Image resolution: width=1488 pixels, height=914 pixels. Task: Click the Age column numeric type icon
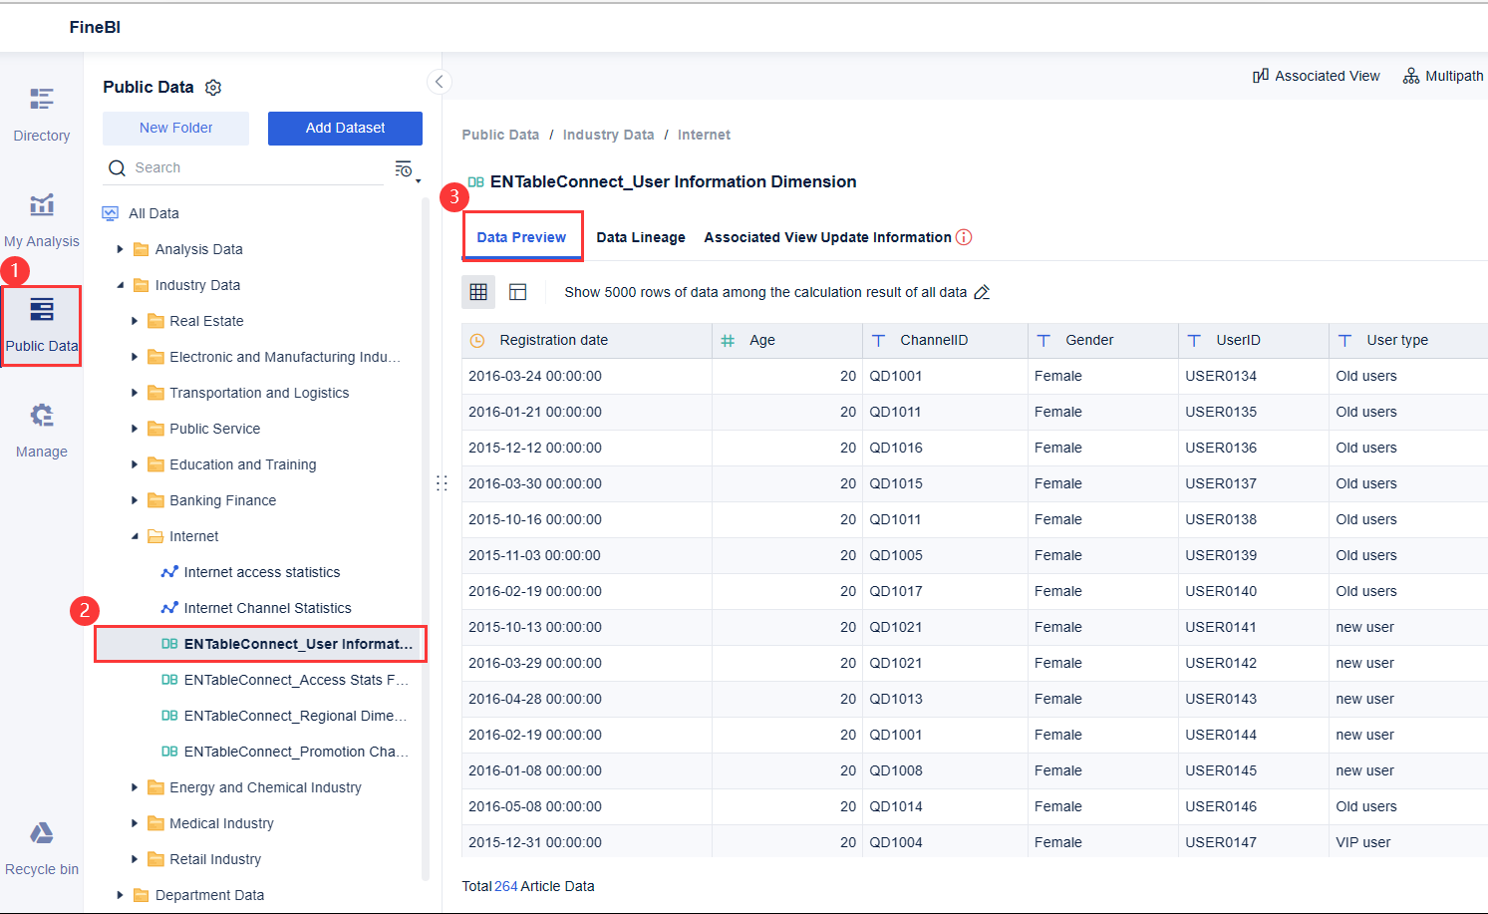[728, 341]
